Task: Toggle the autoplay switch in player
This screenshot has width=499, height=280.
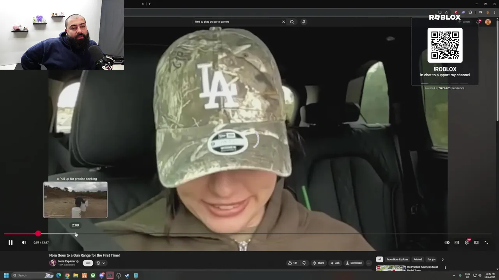Action: 447,243
